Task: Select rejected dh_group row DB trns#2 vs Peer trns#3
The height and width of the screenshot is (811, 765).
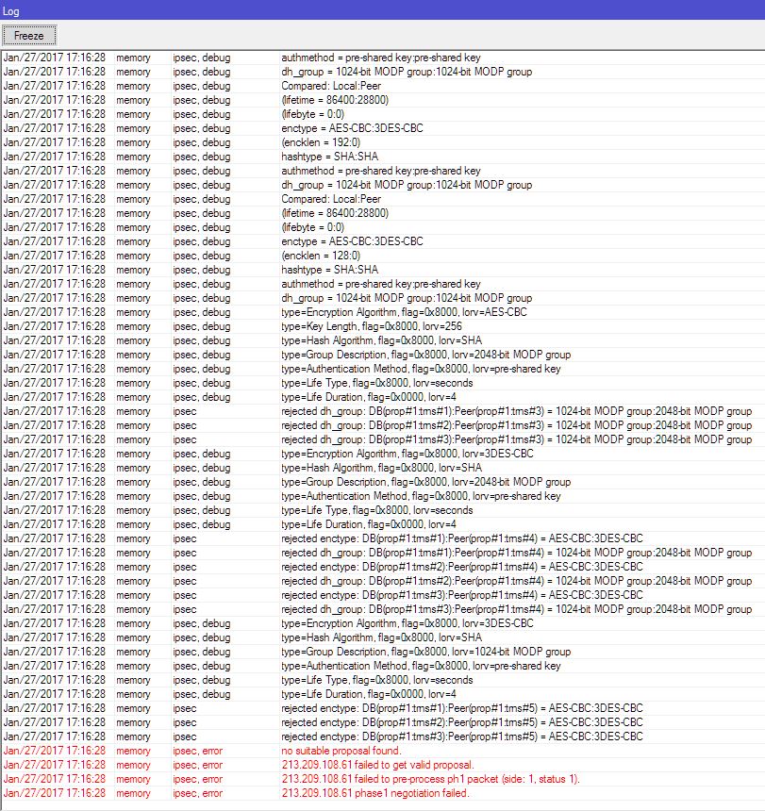Action: pyautogui.click(x=383, y=425)
